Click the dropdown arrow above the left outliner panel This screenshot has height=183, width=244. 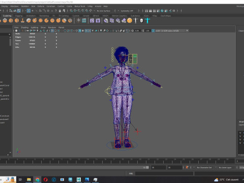[x=9, y=35]
